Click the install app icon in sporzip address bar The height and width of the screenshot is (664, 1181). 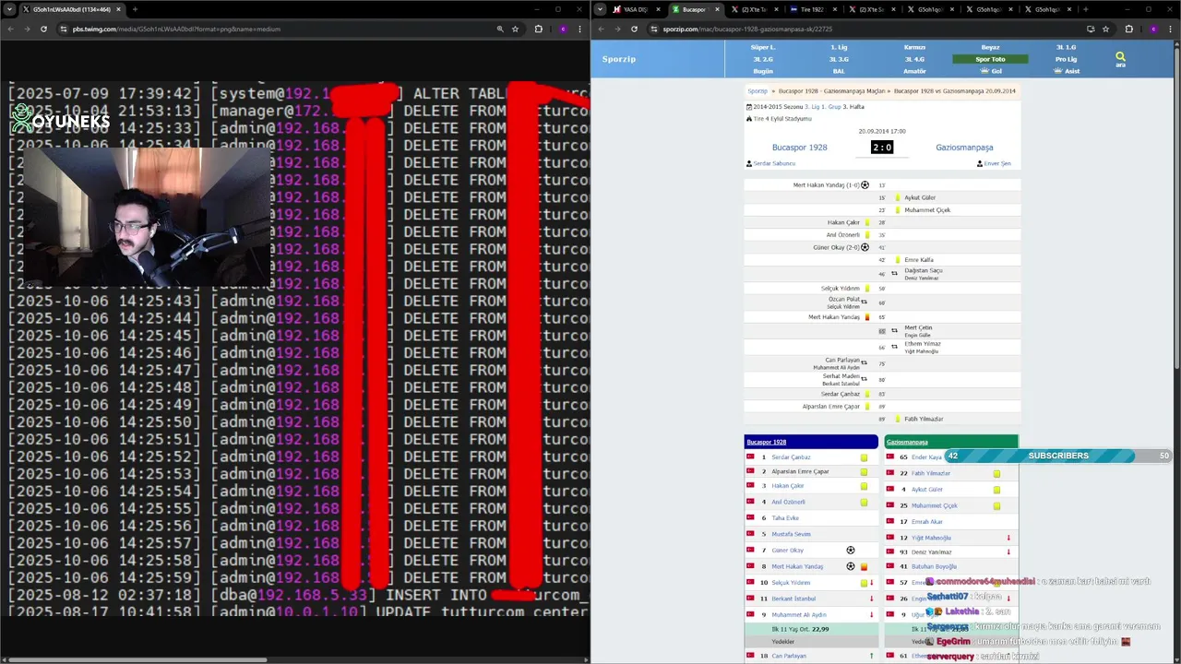pos(1091,29)
